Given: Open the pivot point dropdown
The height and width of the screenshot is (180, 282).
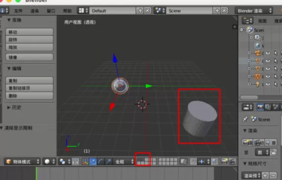Looking at the screenshot, I should pos(65,162).
